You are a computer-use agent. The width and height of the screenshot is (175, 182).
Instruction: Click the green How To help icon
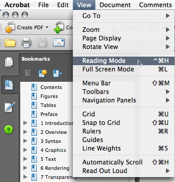(x=9, y=129)
